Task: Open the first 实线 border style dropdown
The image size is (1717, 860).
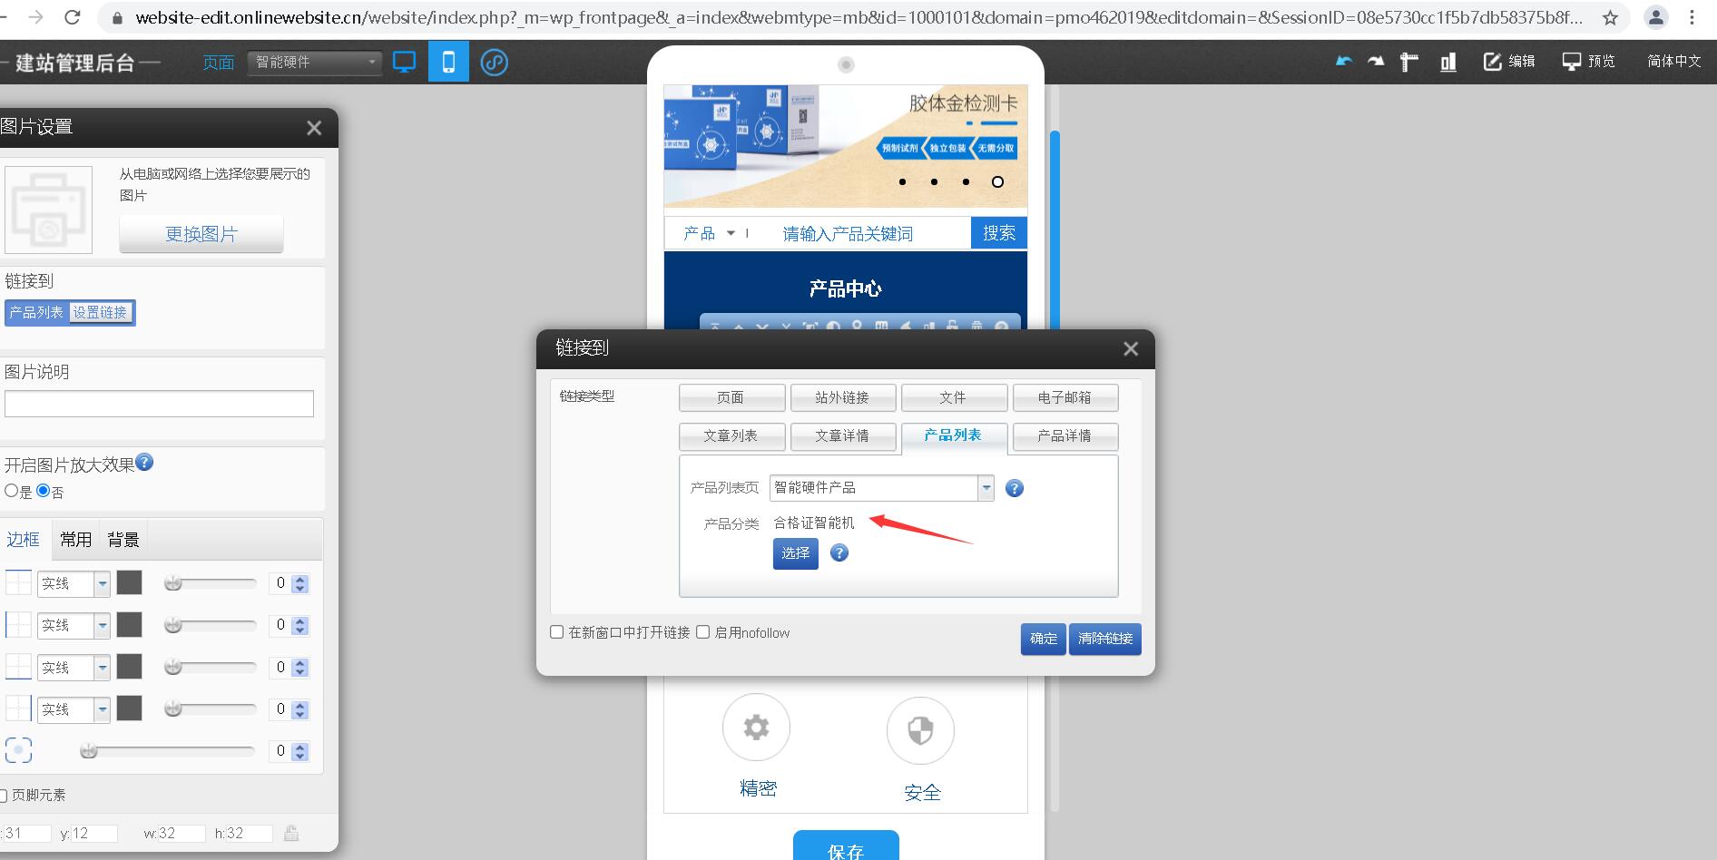Action: 102,583
